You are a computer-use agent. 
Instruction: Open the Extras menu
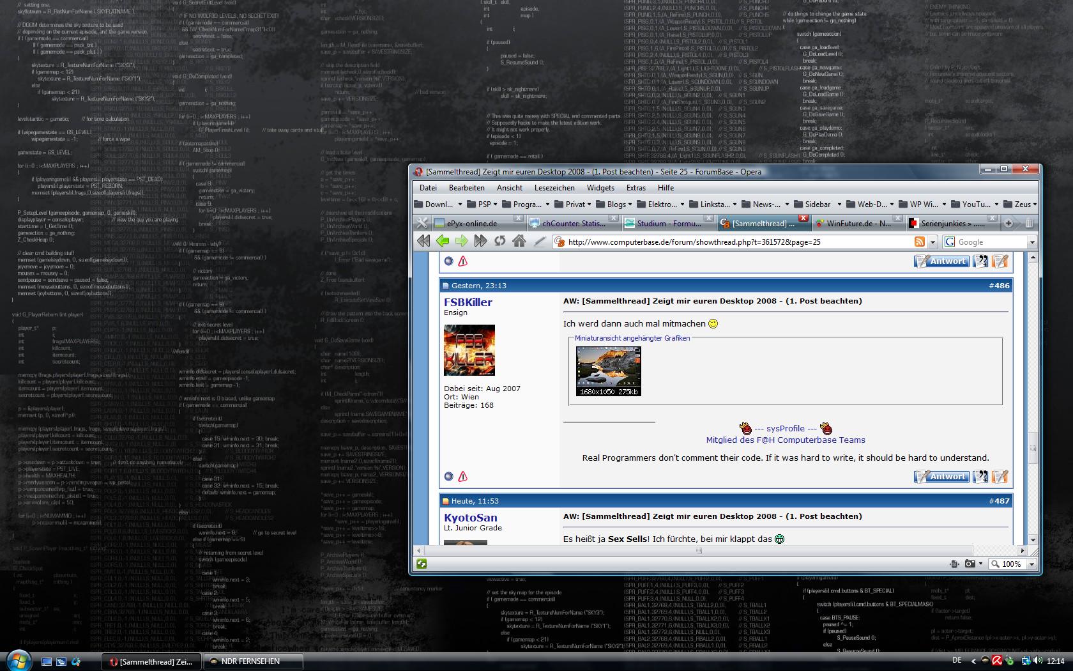[x=636, y=188]
